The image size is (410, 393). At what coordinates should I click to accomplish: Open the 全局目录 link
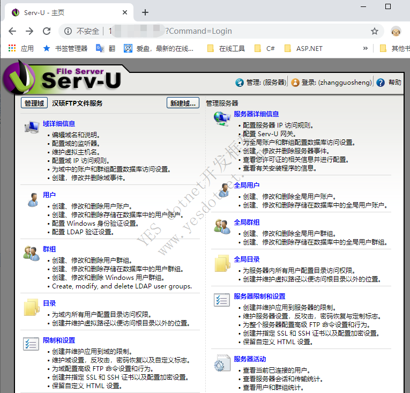[247, 259]
